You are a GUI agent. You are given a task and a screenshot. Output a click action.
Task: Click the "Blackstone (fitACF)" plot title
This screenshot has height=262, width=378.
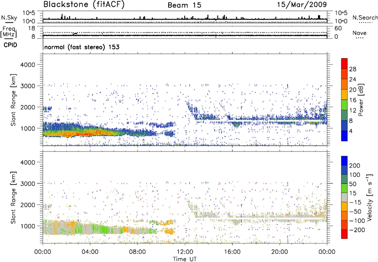84,4
